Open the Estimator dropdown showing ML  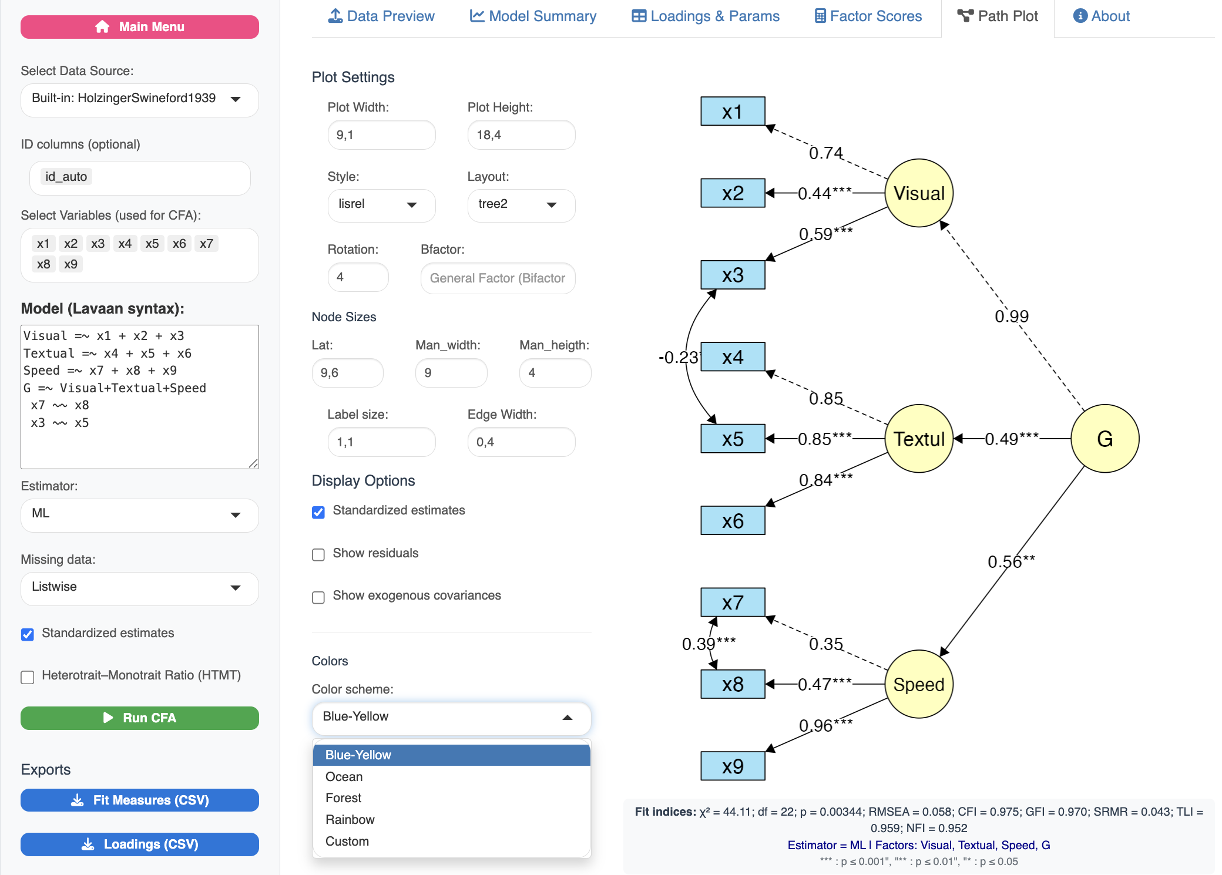click(x=140, y=515)
